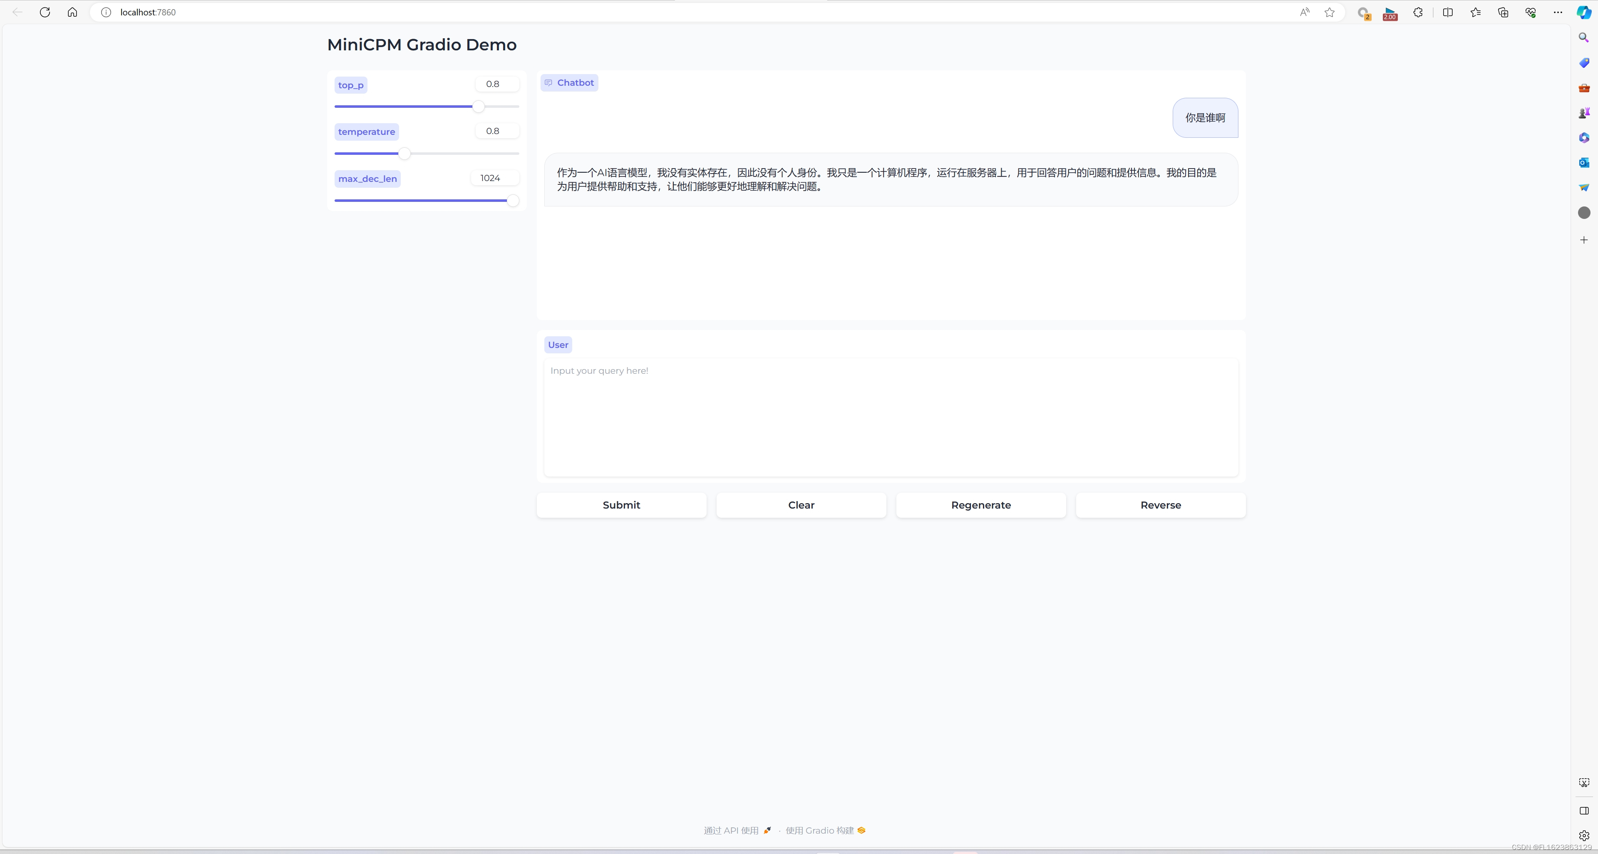Click the User input text field
This screenshot has width=1598, height=854.
tap(891, 412)
